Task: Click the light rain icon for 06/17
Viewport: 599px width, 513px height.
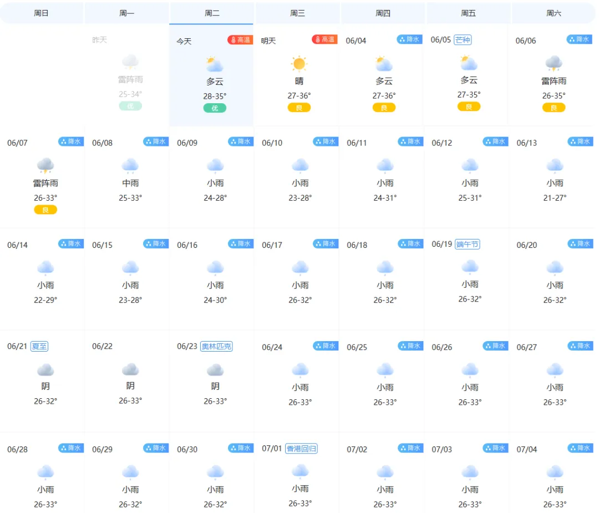Action: point(300,268)
